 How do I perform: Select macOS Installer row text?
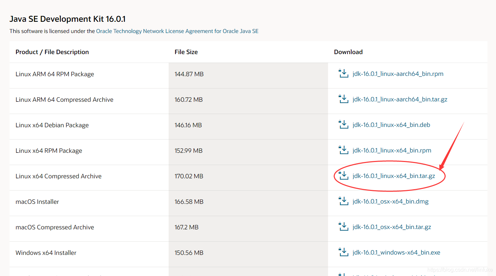[x=37, y=202]
